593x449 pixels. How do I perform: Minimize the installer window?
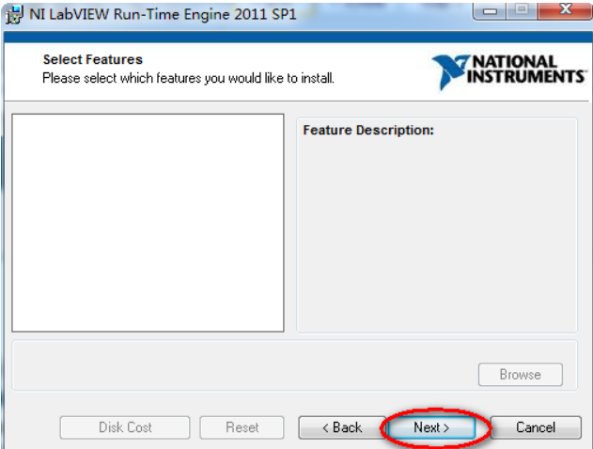[490, 10]
